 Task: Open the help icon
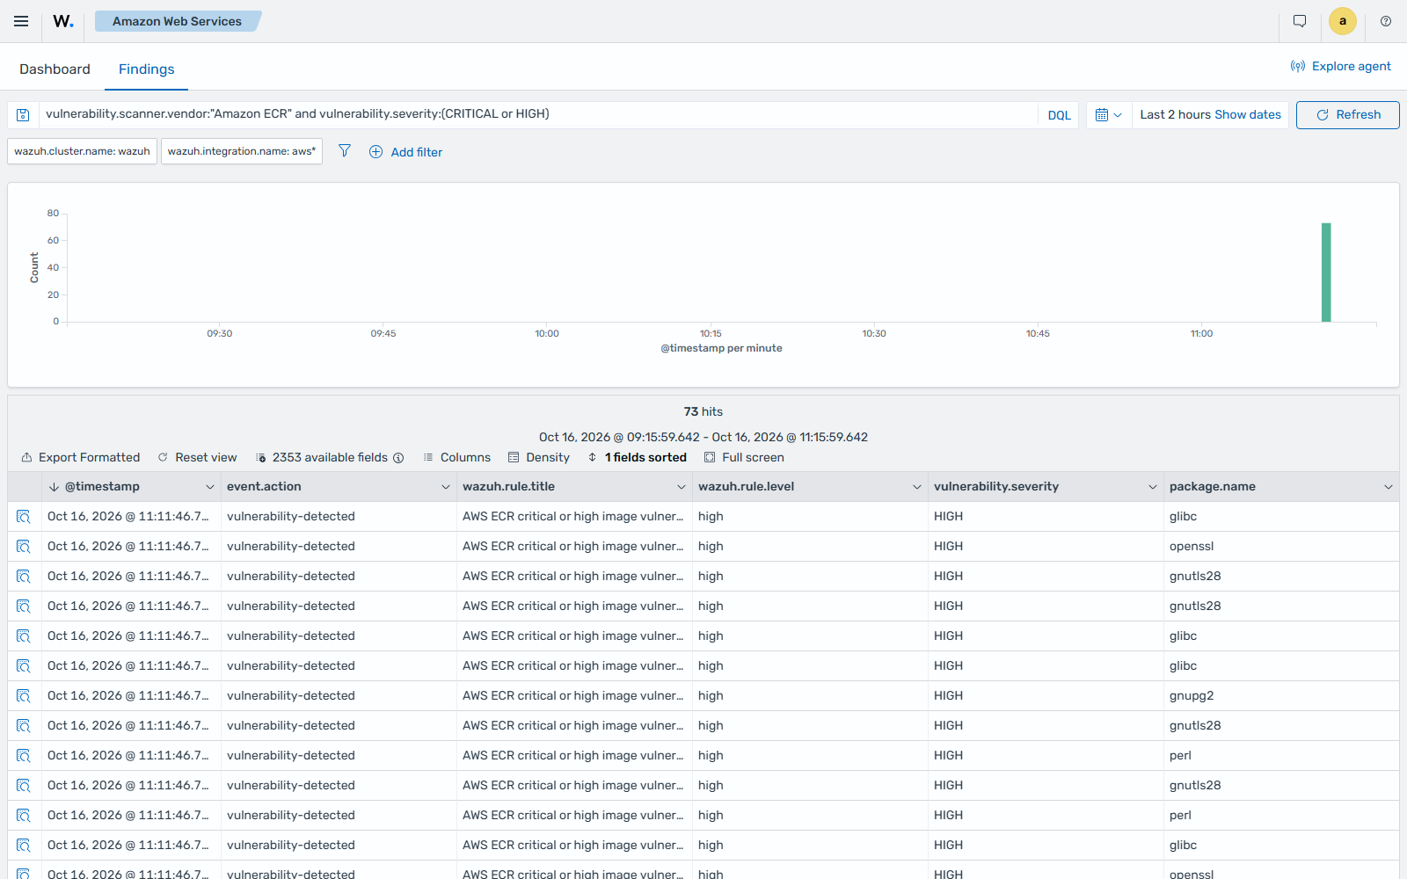click(x=1386, y=21)
